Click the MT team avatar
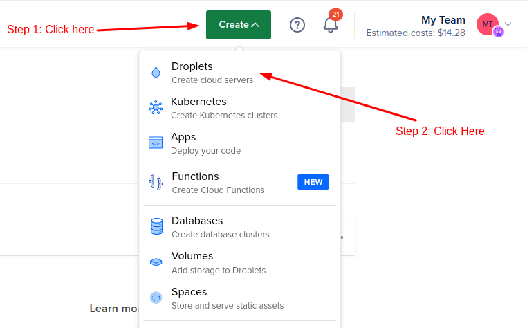 coord(488,24)
